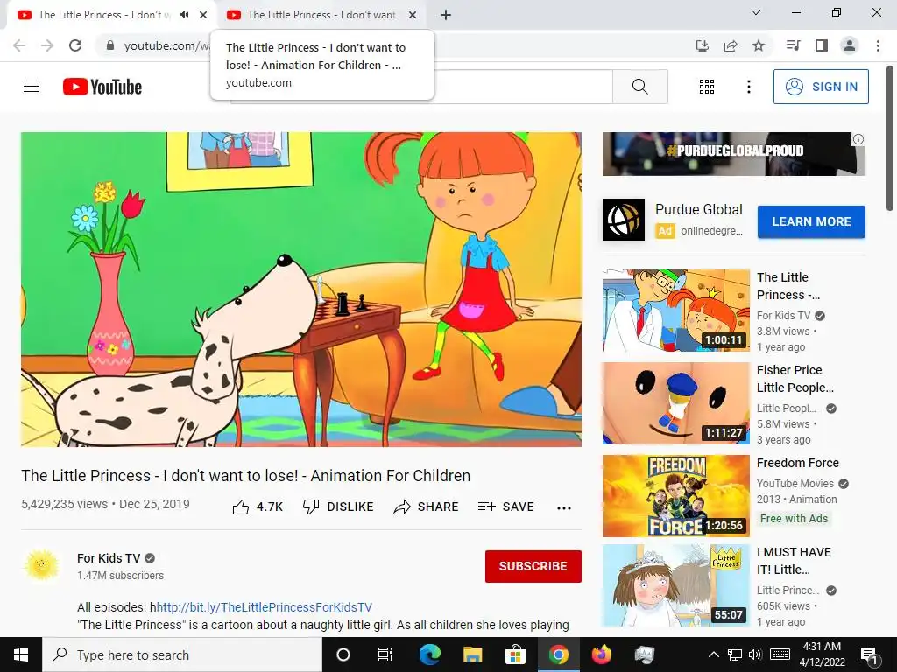Screen dimensions: 897x672
Task: Click the page vertical scrollbar
Action: 892,140
